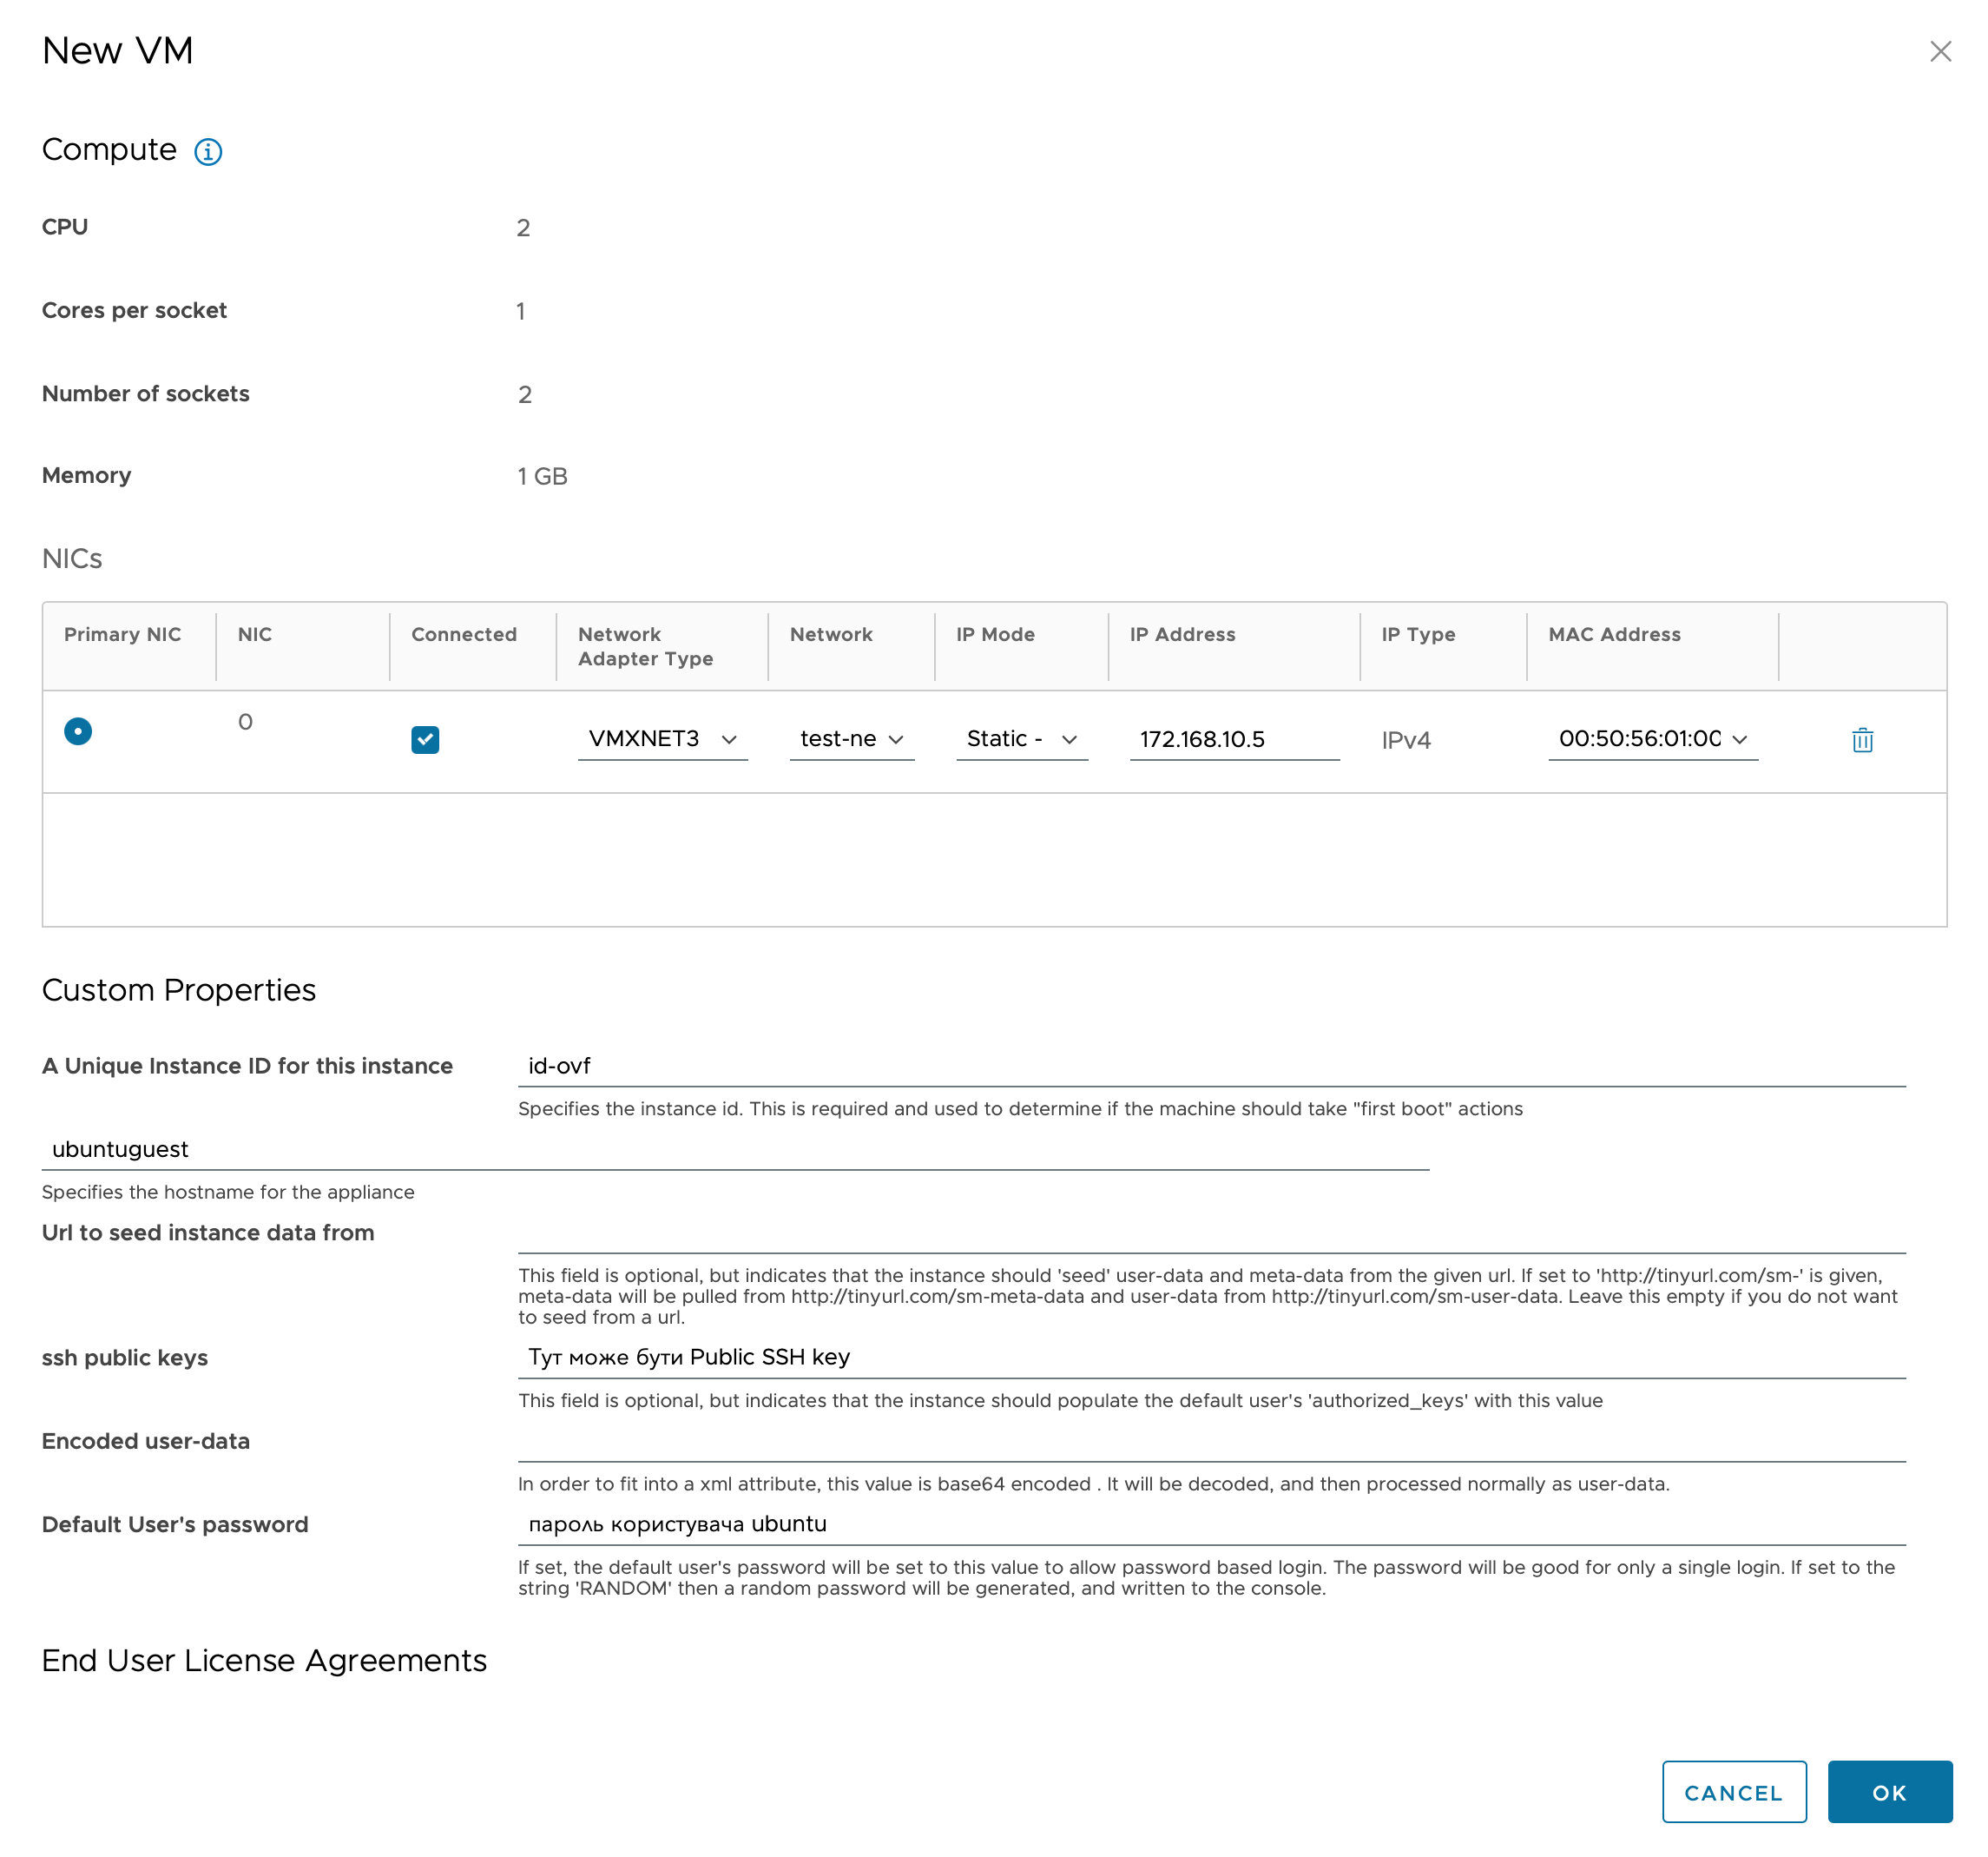The width and height of the screenshot is (1988, 1857).
Task: Uncheck the Connected checkbox for NIC 0
Action: coord(425,739)
